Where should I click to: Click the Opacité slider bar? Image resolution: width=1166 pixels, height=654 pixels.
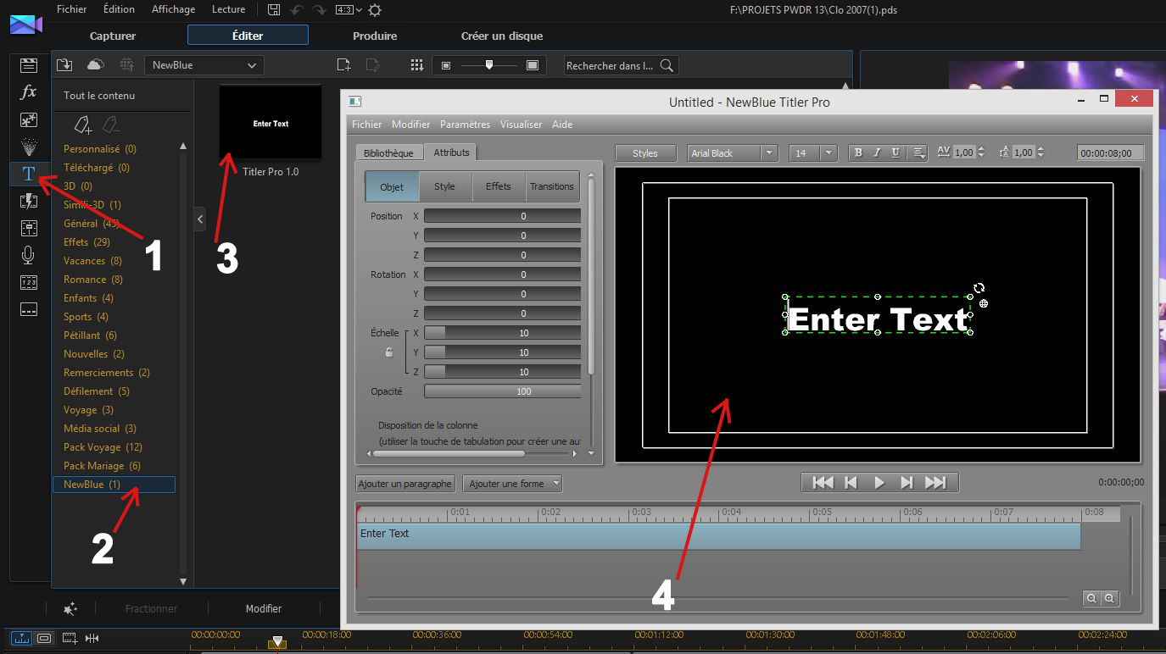point(502,391)
